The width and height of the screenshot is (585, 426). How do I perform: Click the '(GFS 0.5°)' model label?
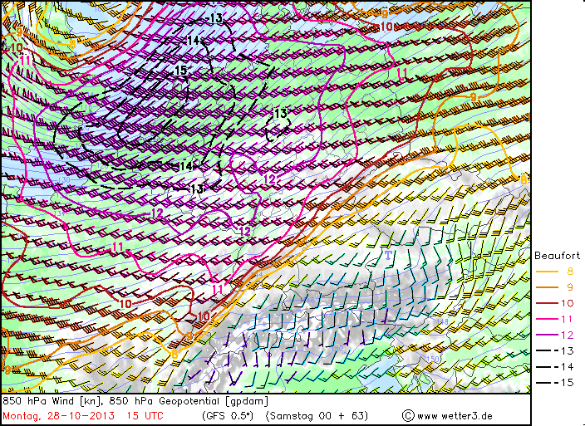pos(228,415)
